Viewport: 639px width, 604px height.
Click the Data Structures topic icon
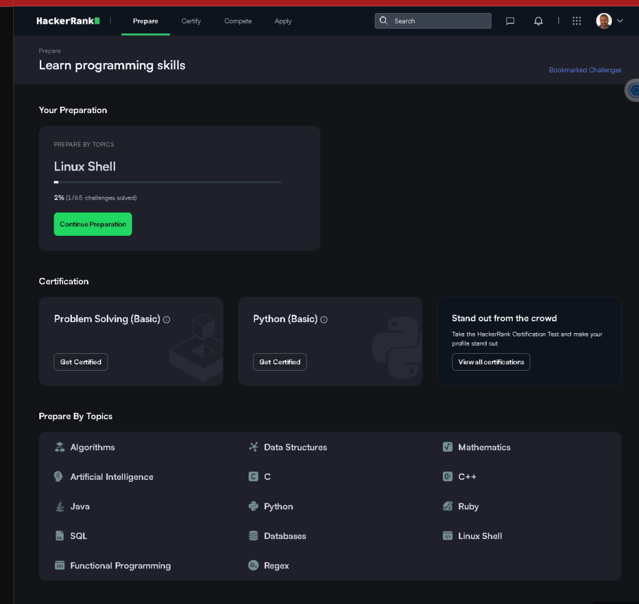click(x=254, y=447)
